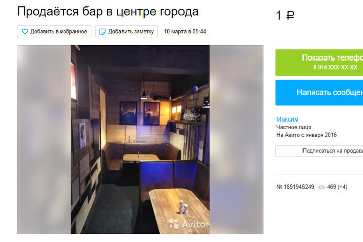The image size is (363, 242).
Task: Write a message (Написать сообщение)
Action: [x=319, y=93]
